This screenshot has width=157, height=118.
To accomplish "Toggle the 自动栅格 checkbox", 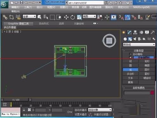I will (x=130, y=54).
